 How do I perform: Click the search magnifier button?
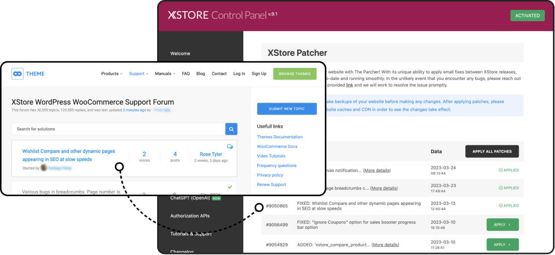(x=231, y=129)
